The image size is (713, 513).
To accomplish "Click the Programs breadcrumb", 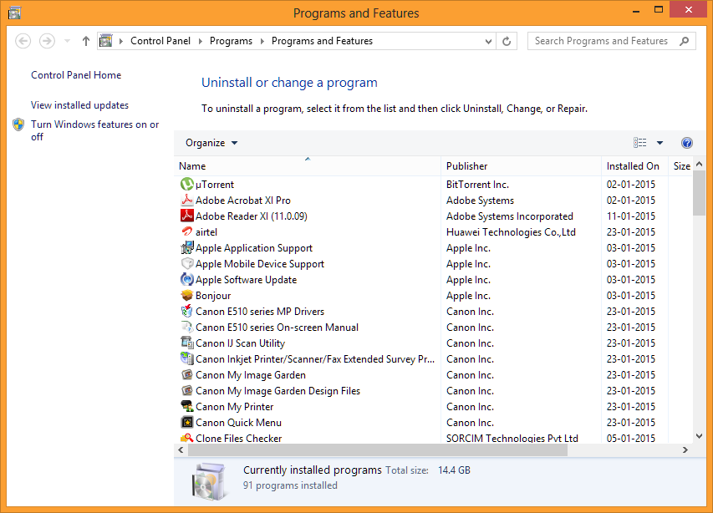I will (231, 41).
